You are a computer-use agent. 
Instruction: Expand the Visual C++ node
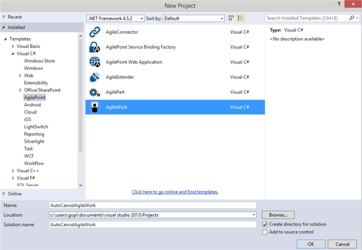13,171
